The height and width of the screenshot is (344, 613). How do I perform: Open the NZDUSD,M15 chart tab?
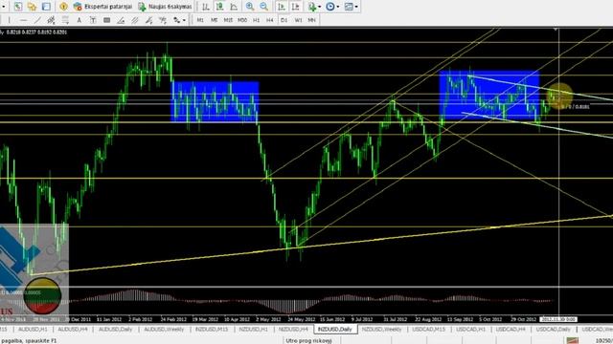click(212, 329)
